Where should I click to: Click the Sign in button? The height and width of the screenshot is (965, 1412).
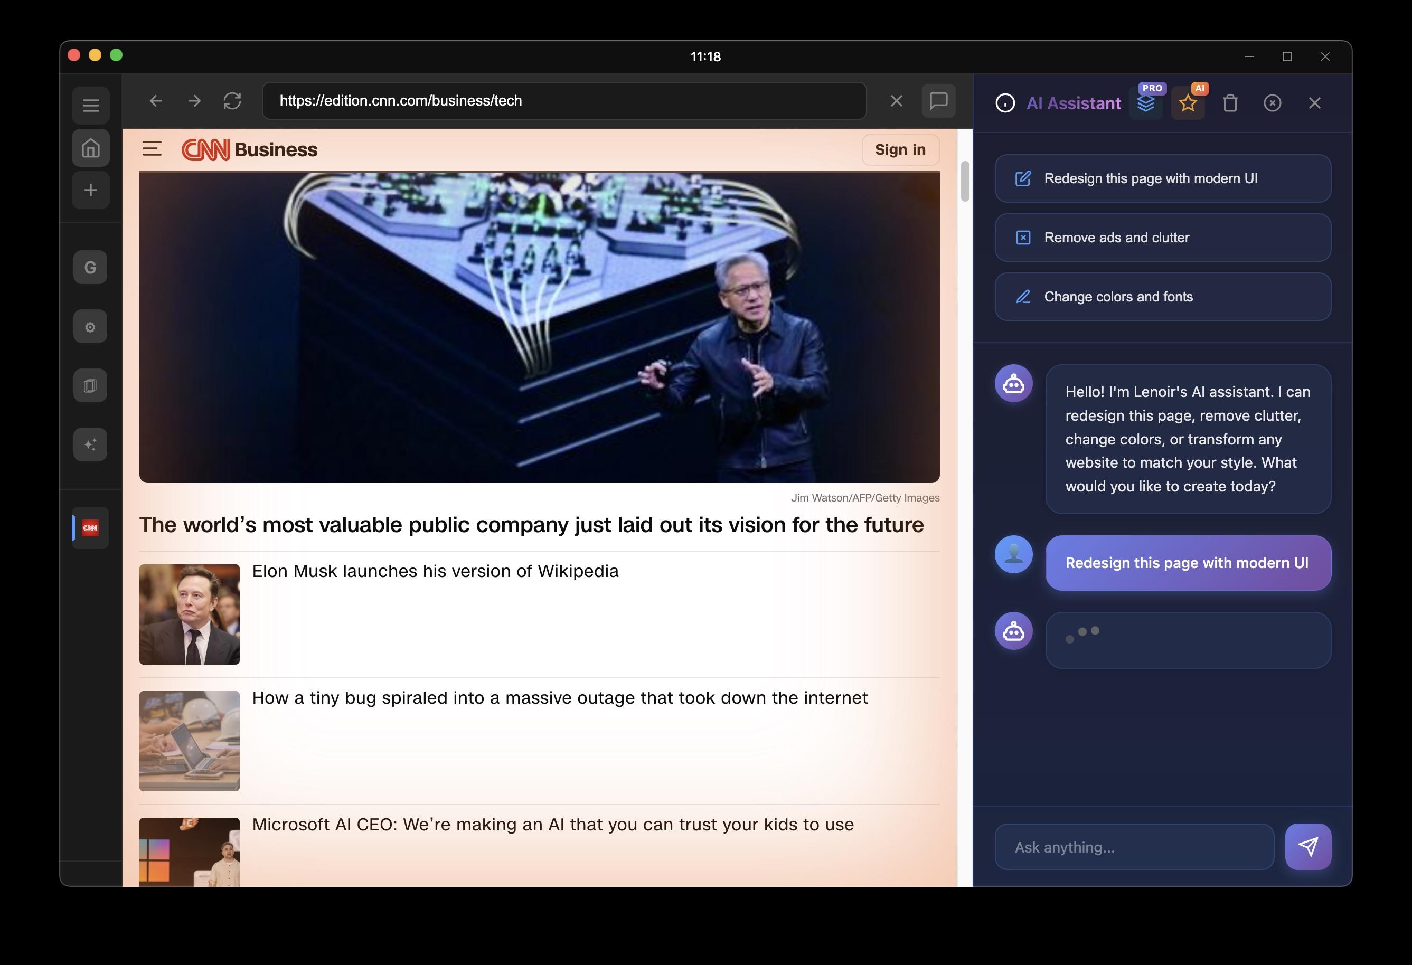coord(900,149)
